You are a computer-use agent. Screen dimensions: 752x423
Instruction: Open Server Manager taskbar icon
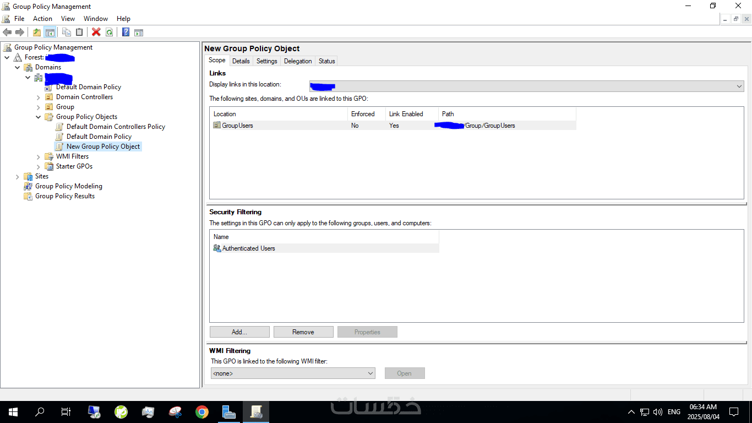tap(229, 412)
